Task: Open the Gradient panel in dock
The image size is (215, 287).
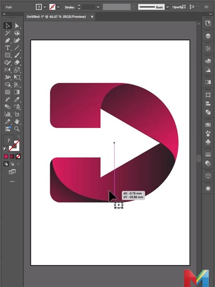Action: point(208,82)
